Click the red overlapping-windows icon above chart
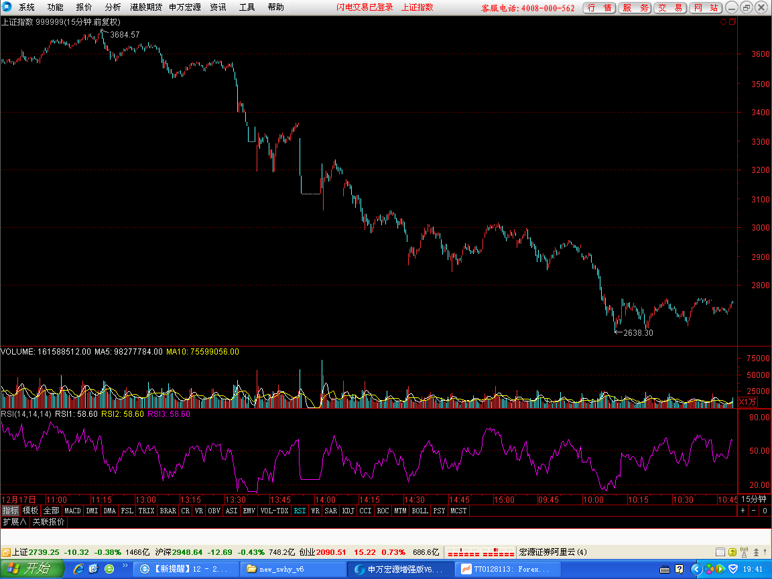 pyautogui.click(x=732, y=21)
